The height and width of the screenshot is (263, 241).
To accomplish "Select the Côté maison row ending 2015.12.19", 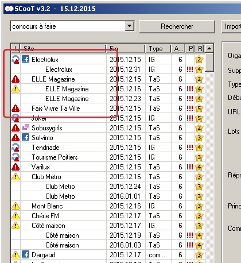I will [107, 235].
